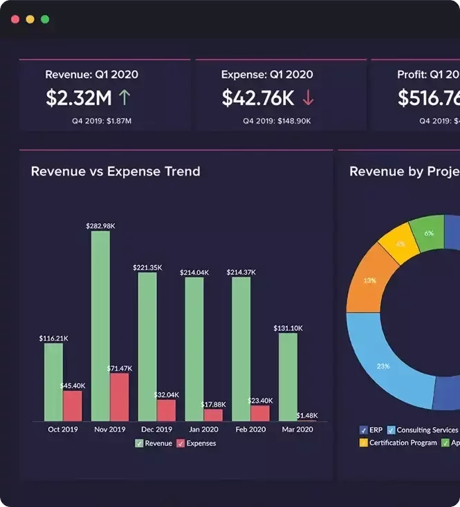Click the Revenue vs Expense Trend title
460x507 pixels.
[116, 171]
